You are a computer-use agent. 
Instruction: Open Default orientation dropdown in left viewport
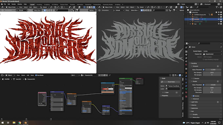coord(22,10)
